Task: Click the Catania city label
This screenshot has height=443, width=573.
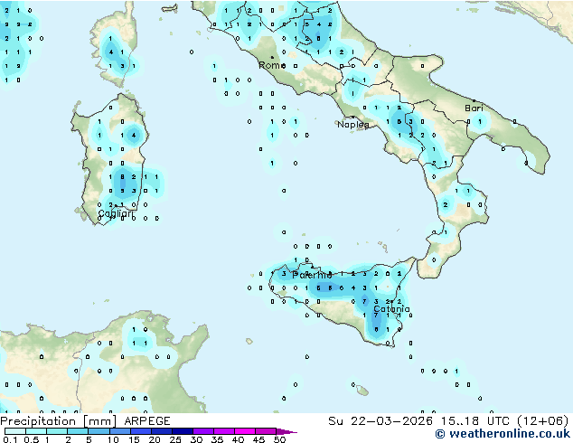Action: (391, 309)
